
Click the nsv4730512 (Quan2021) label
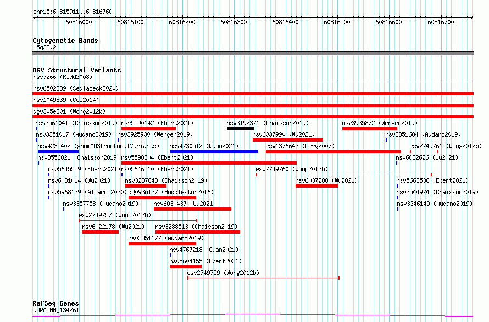click(204, 146)
